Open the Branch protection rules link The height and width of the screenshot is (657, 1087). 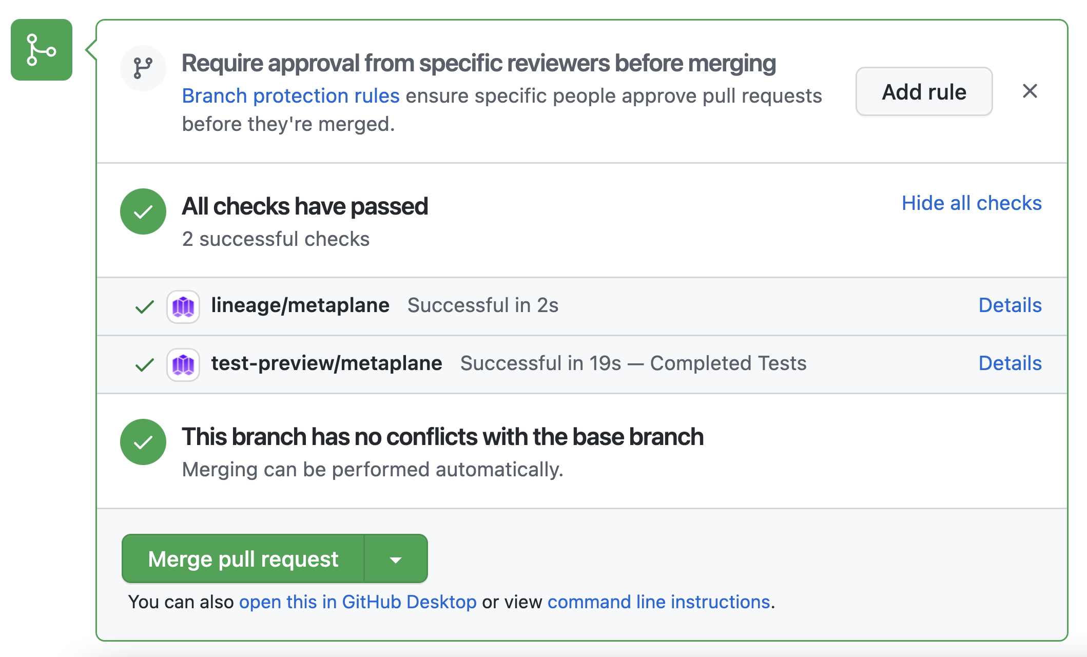pyautogui.click(x=290, y=96)
